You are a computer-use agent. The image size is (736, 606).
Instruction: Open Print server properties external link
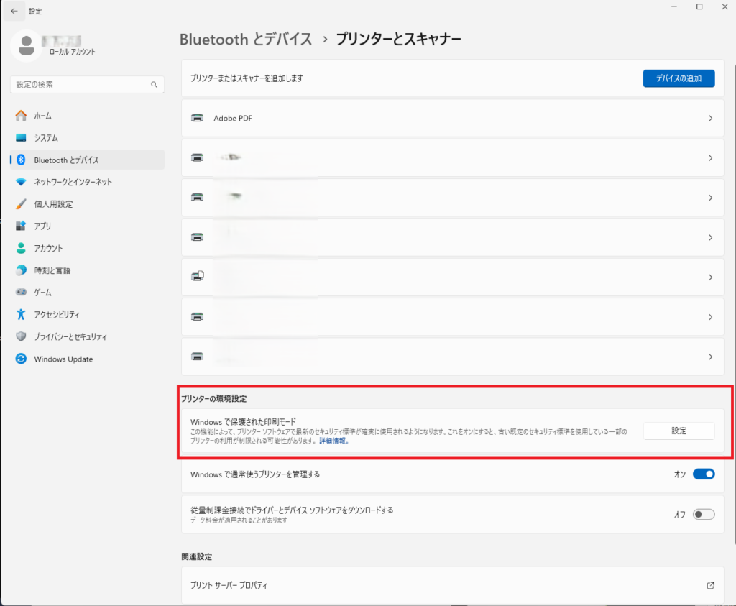coord(710,586)
